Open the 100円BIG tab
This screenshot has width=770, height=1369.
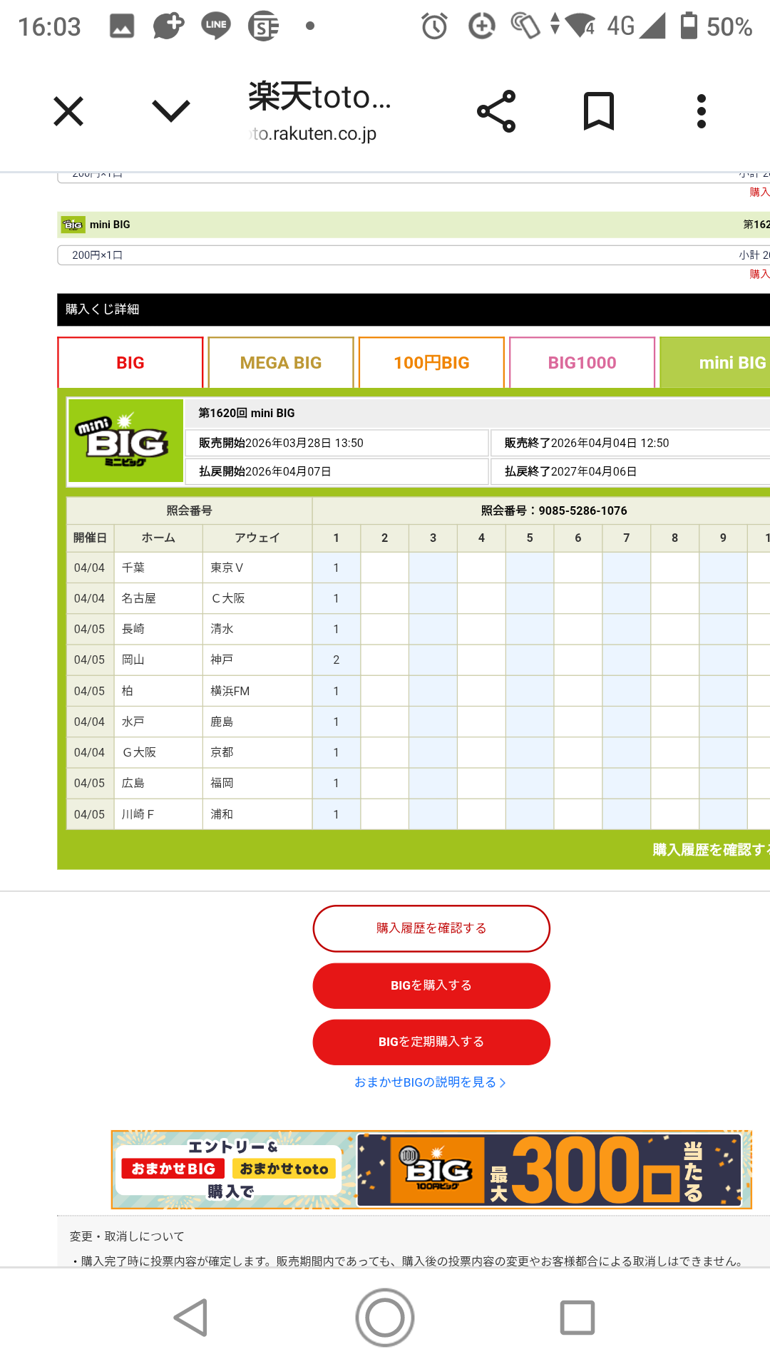pos(431,363)
